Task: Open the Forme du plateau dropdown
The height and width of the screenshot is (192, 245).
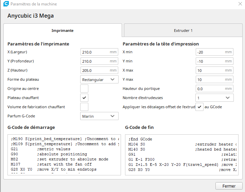Action: (99, 80)
